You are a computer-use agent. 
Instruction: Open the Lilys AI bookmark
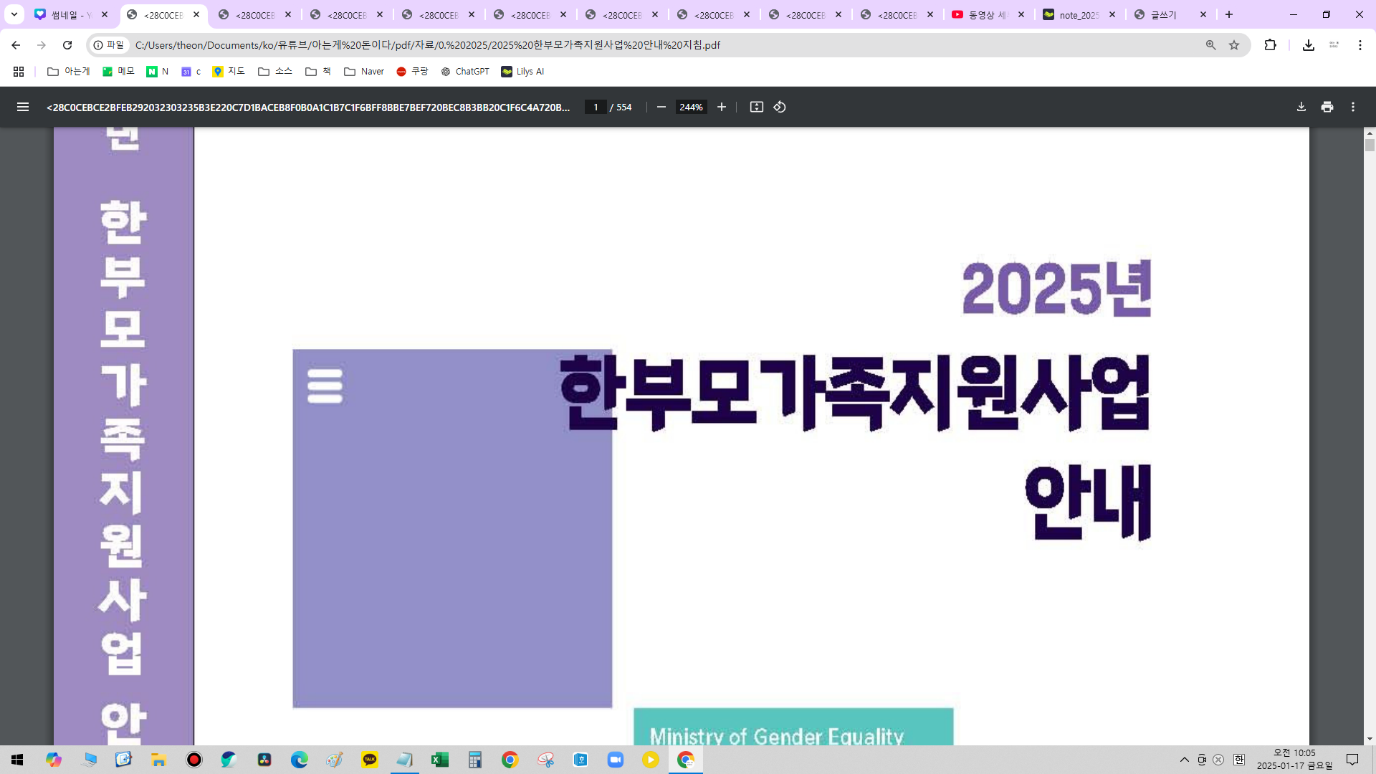[522, 72]
